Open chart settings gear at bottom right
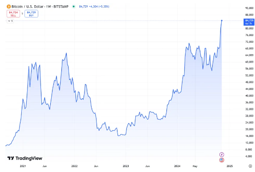255x172 pixels. click(x=250, y=166)
